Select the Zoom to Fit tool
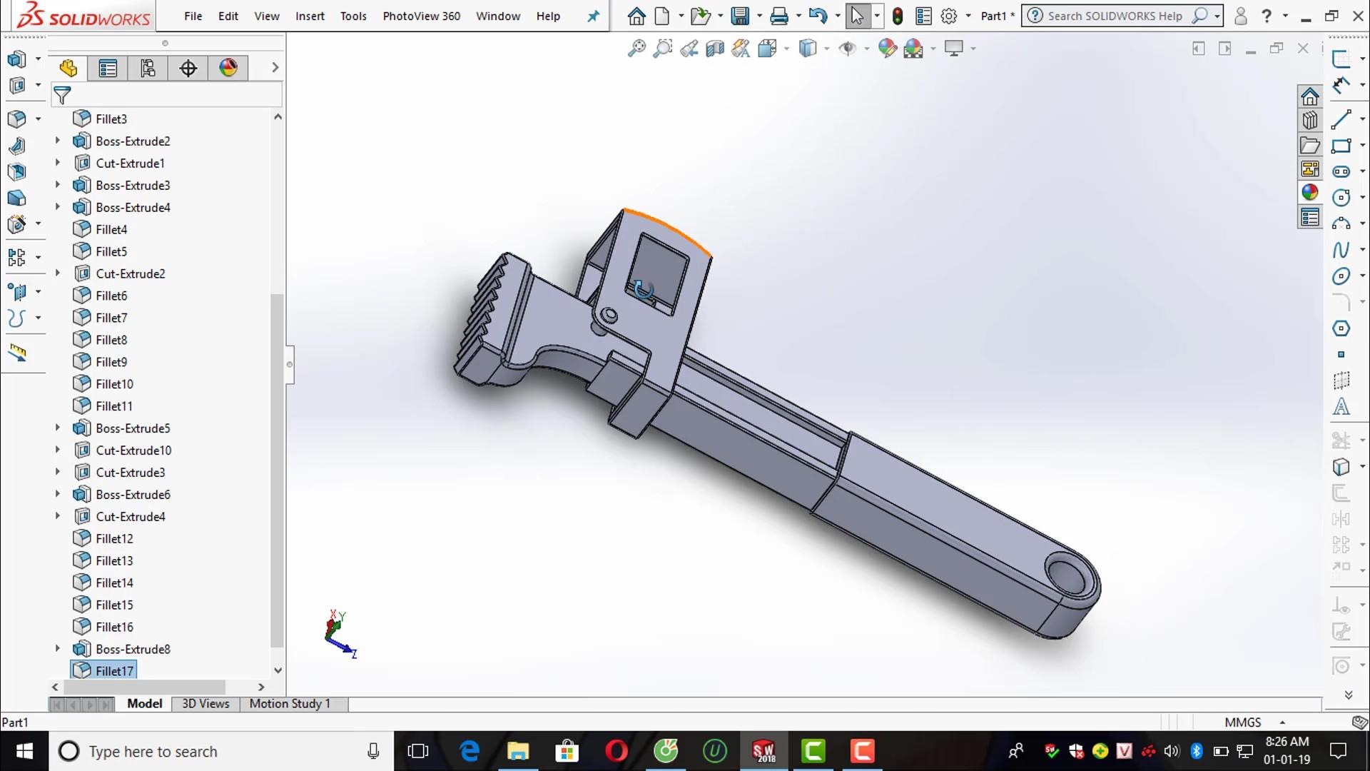1370x771 pixels. click(x=637, y=48)
